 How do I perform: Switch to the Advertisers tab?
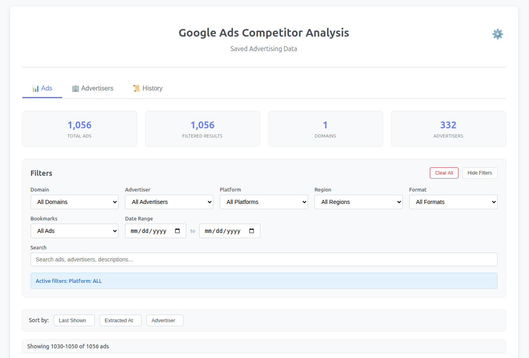click(x=92, y=88)
